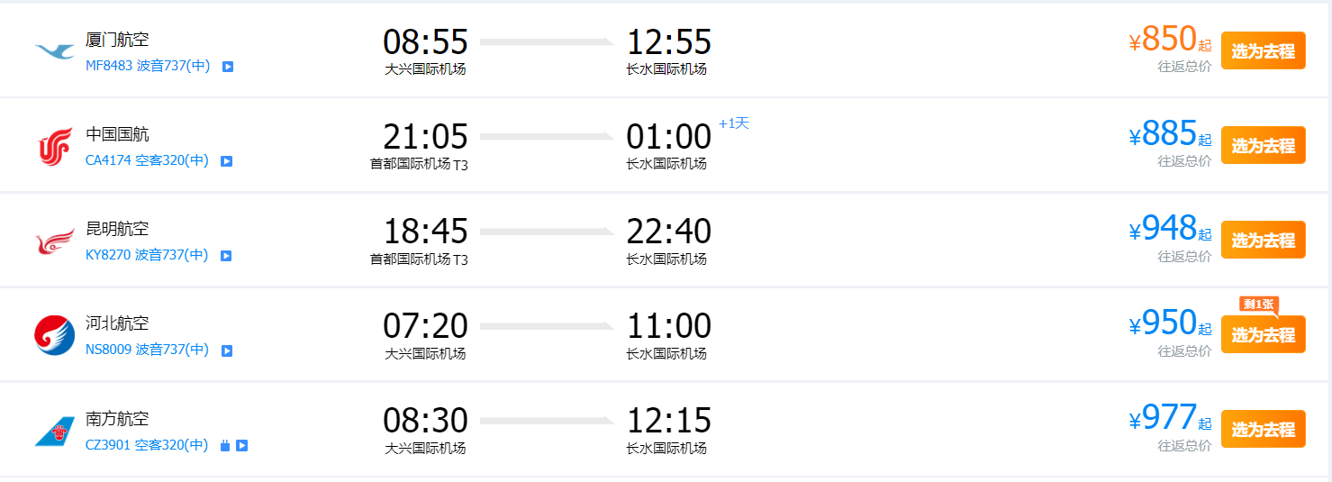Screen dimensions: 1332x482
Task: Open the play icon beside MF8483
Action: click(228, 67)
